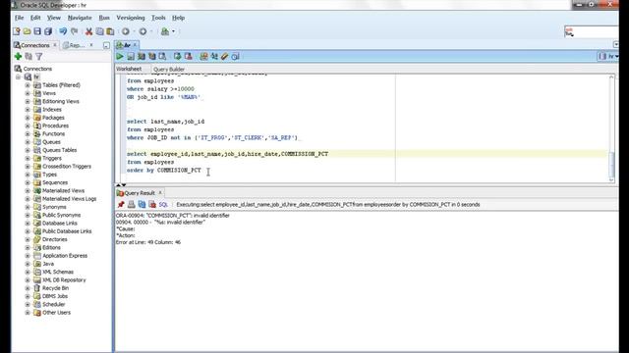Click the Run Script icon
Screen dimensions: 629x353
pos(131,57)
